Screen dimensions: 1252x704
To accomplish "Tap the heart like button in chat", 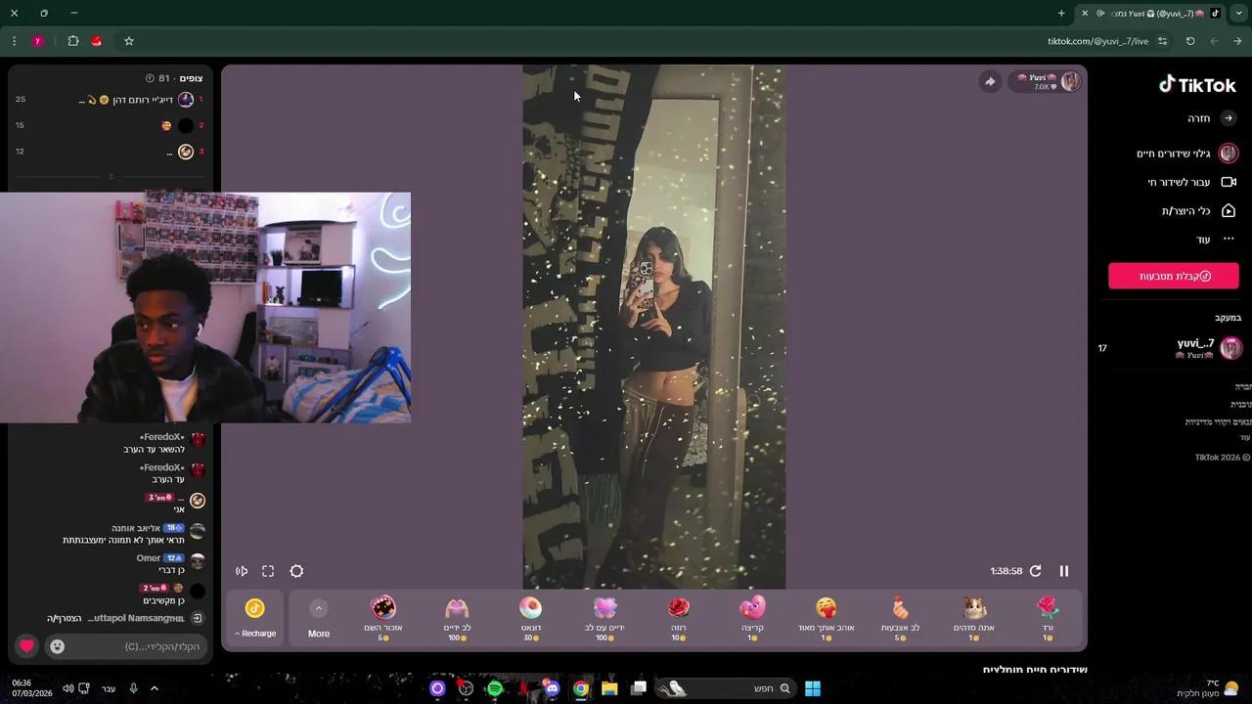I will pyautogui.click(x=26, y=646).
